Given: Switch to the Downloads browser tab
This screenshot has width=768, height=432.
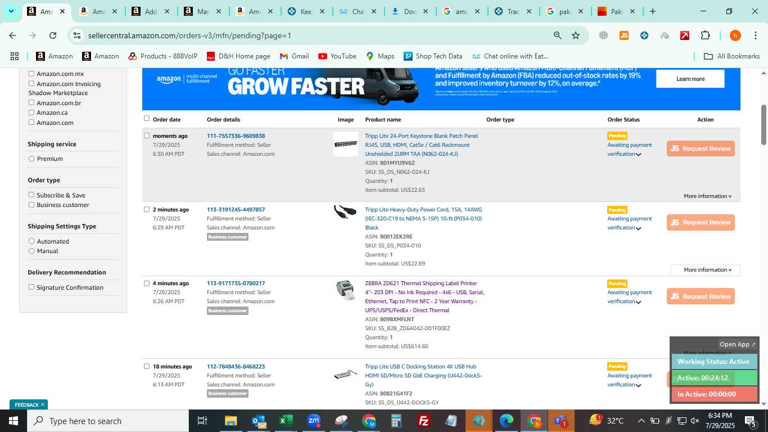Looking at the screenshot, I should 410,11.
